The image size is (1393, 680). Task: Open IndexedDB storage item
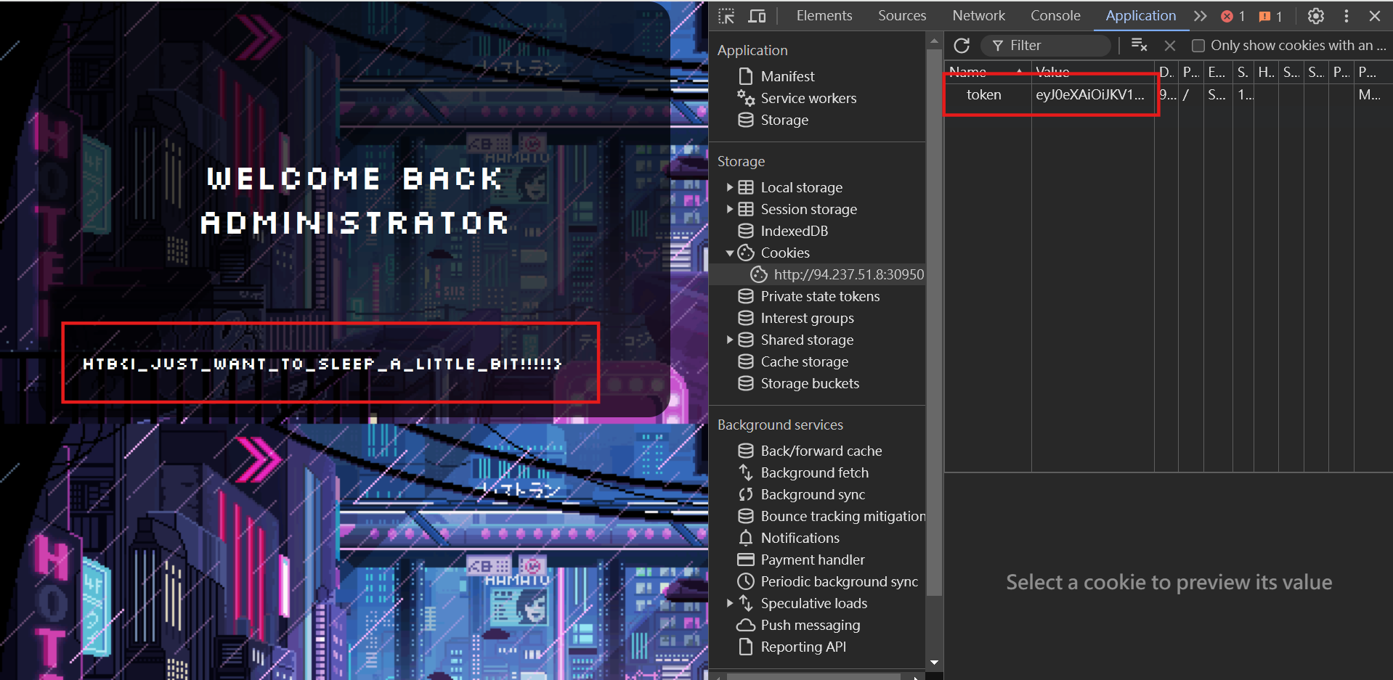(794, 231)
